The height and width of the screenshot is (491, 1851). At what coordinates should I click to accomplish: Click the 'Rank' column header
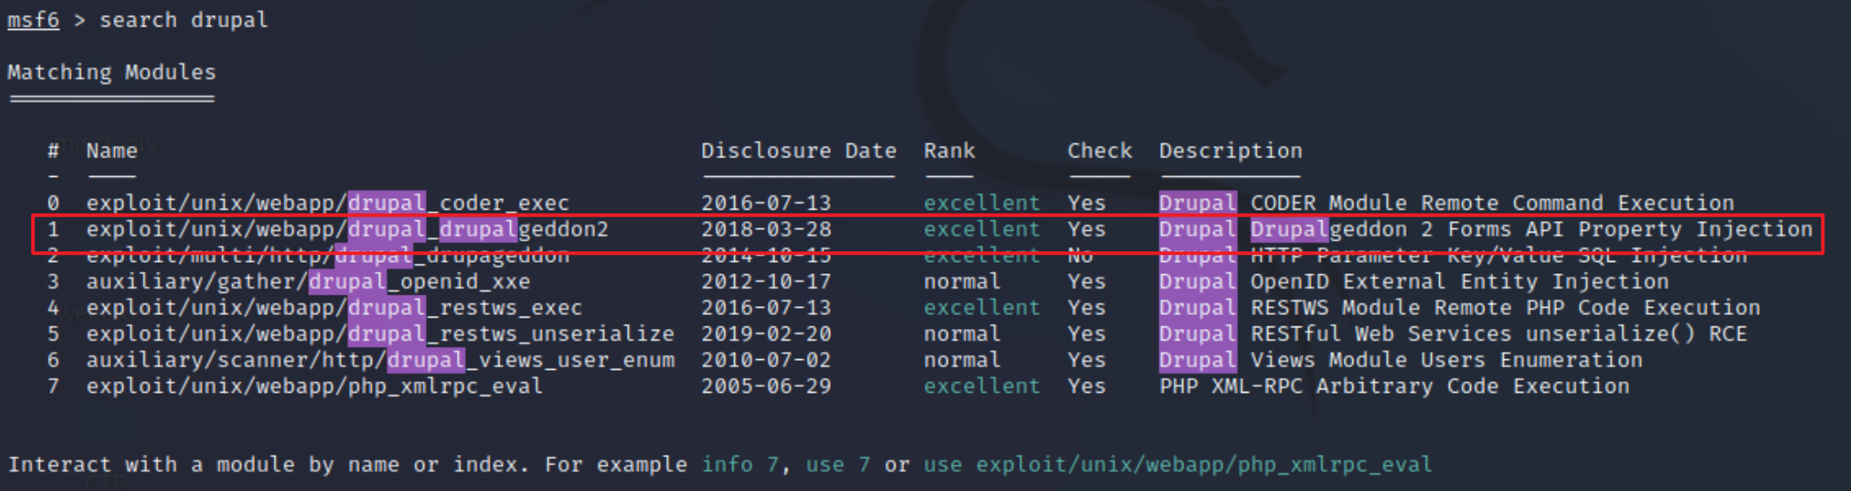pyautogui.click(x=949, y=150)
